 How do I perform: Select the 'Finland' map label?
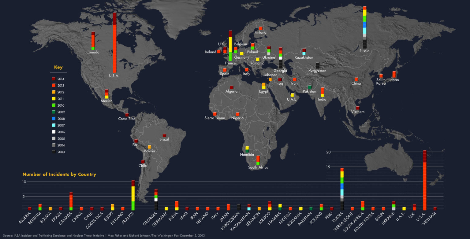[260, 32]
